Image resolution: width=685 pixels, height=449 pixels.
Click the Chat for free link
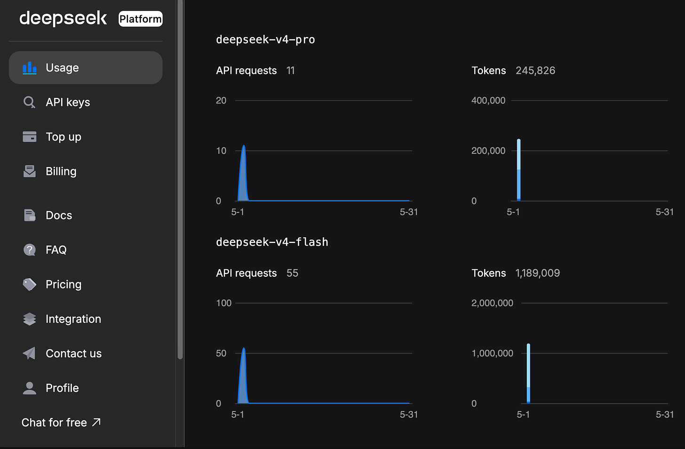[x=61, y=423]
